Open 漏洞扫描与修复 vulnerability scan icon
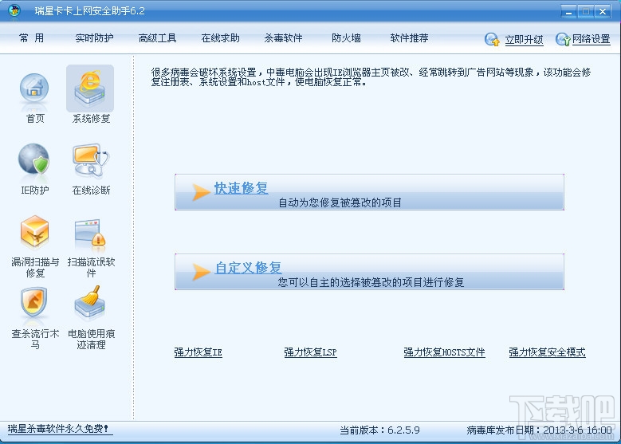This screenshot has height=444, width=621. [x=34, y=232]
